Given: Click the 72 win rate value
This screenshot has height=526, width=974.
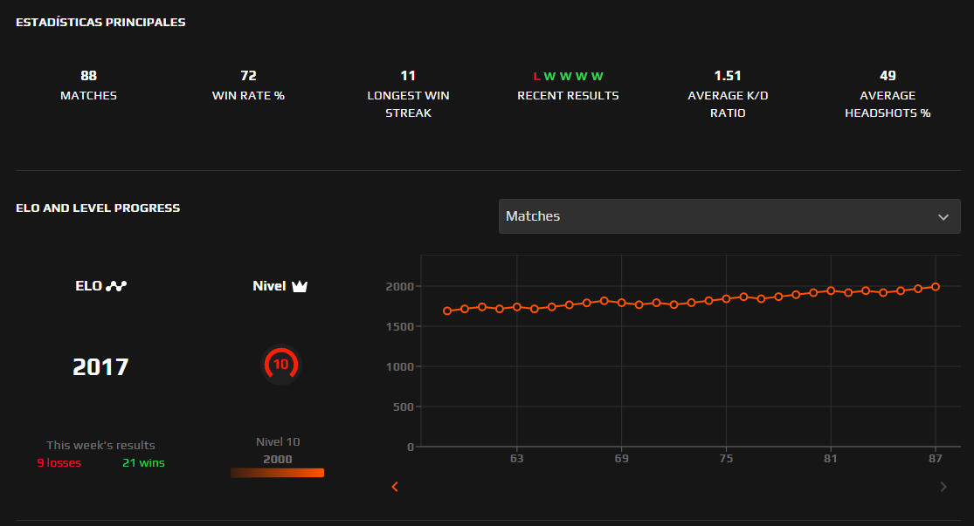Looking at the screenshot, I should click(248, 76).
